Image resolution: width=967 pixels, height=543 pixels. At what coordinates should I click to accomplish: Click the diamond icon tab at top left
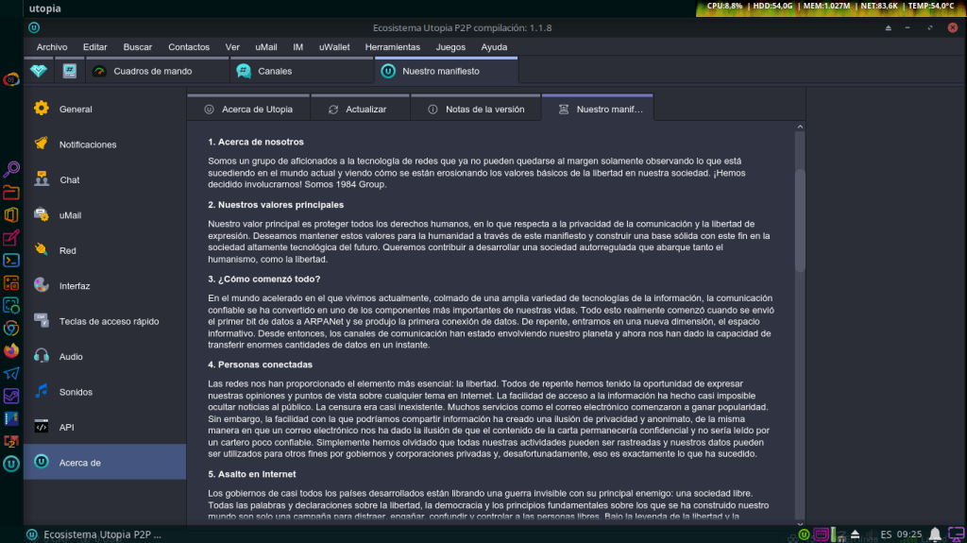pyautogui.click(x=39, y=71)
